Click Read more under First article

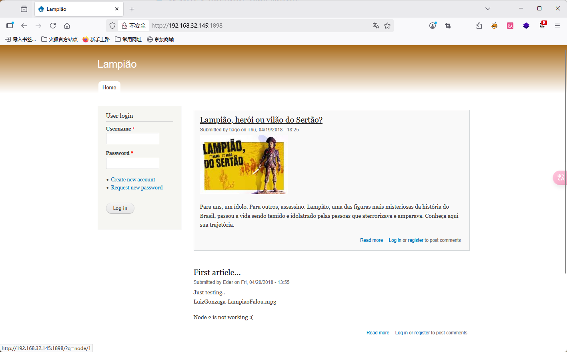point(378,333)
